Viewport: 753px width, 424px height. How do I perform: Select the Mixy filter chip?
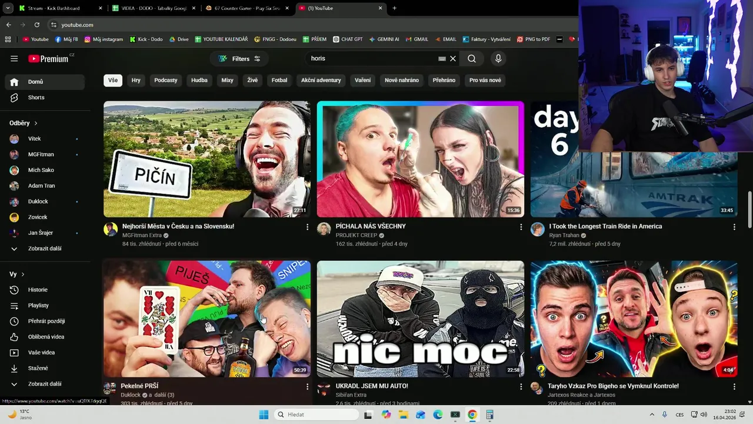pos(227,80)
